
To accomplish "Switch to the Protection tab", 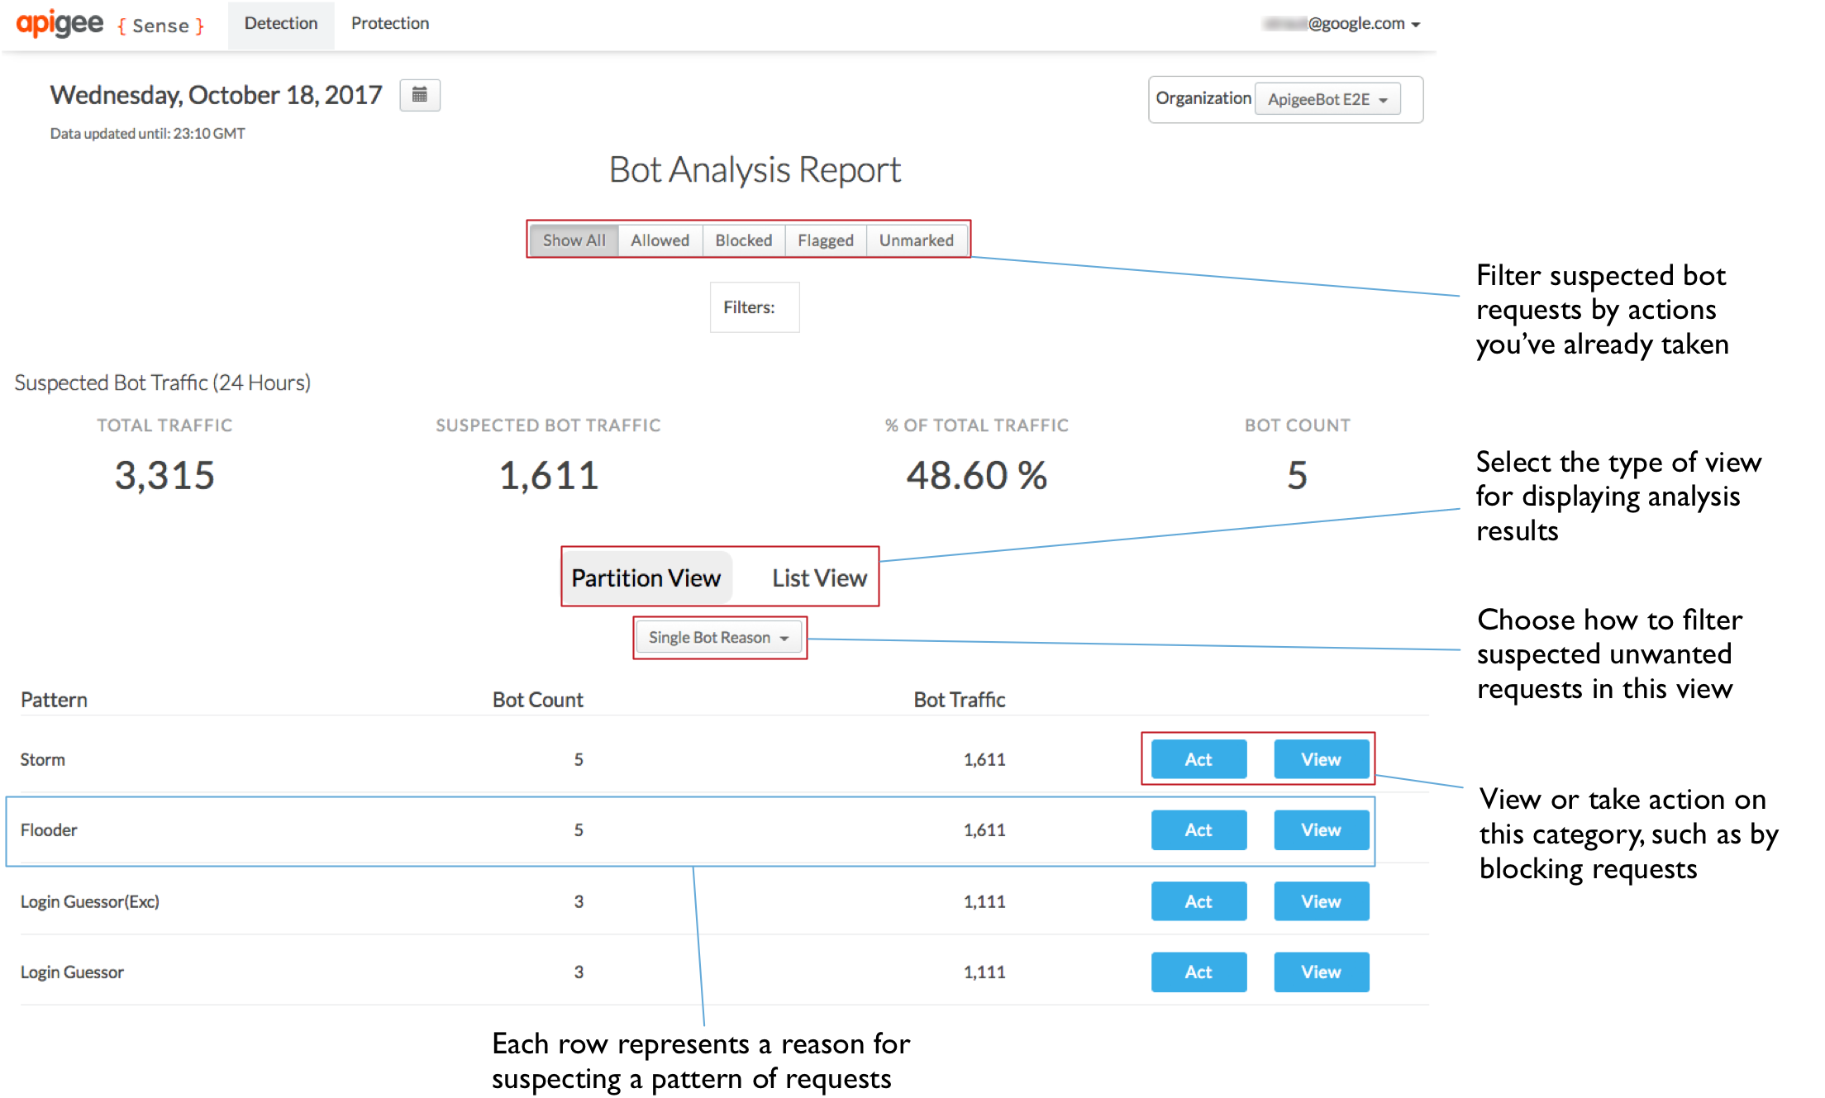I will tap(389, 23).
